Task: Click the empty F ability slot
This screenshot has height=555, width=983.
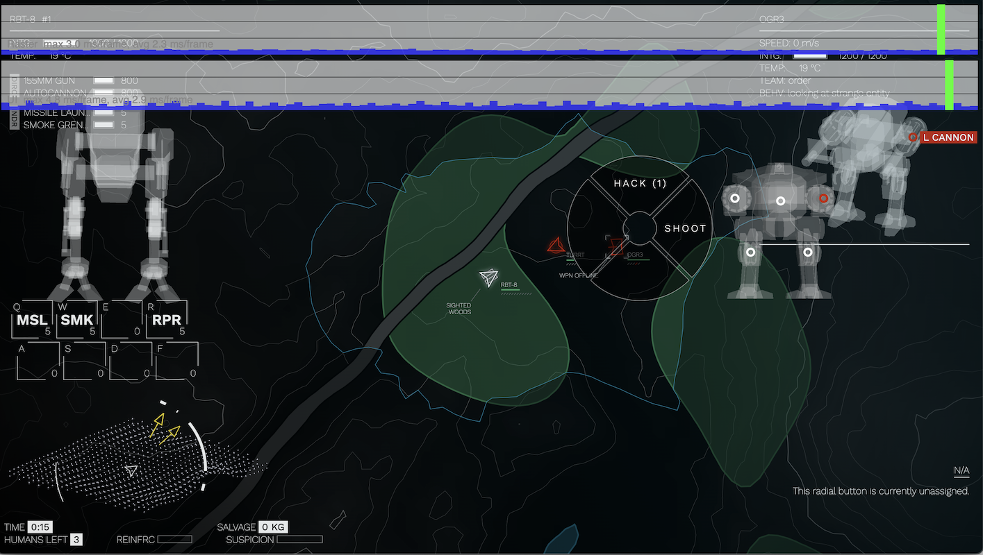Action: (x=176, y=361)
